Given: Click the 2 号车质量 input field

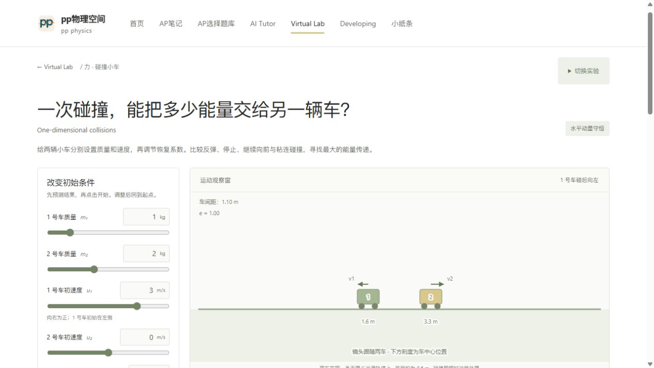Looking at the screenshot, I should [x=146, y=254].
